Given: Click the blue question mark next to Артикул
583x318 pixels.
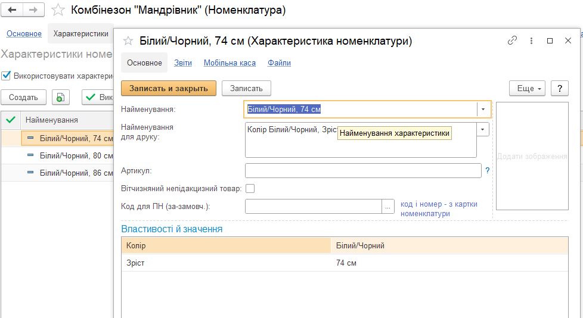Looking at the screenshot, I should tap(488, 170).
